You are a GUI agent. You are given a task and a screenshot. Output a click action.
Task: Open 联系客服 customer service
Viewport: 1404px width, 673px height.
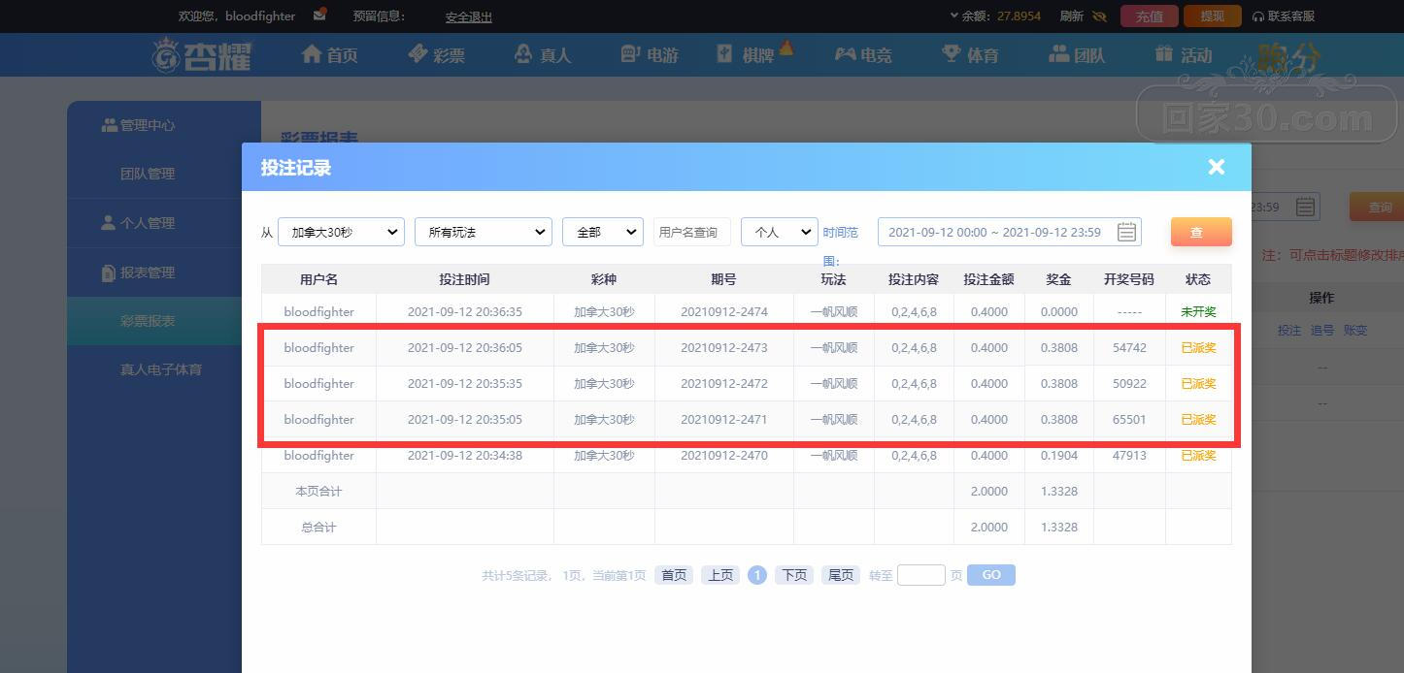coord(1284,16)
